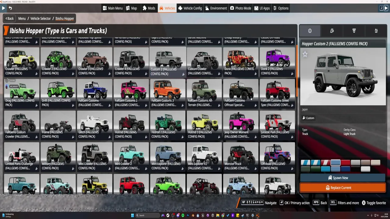Click the Navigate hint in the bottom bar

point(259,203)
